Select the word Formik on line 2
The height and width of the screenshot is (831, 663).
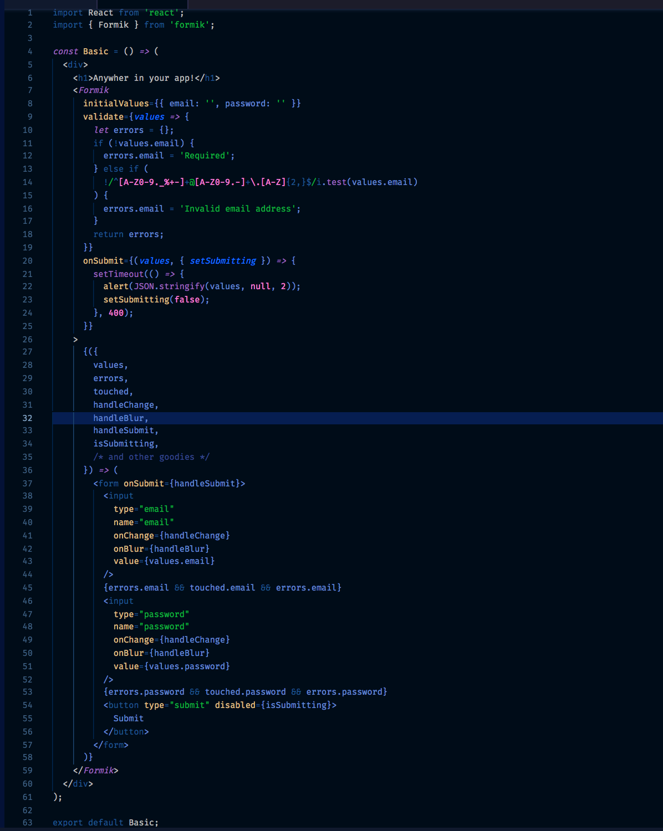pyautogui.click(x=114, y=24)
